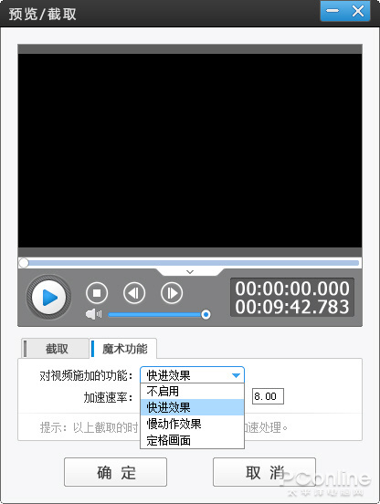Click the 8.00 speed rate field
Viewport: 380px width, 504px height.
point(268,396)
